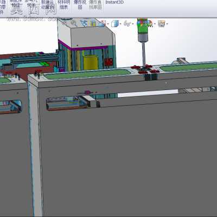The image size is (217, 217).
Task: Click the Hide/Show Items glasses icon
Action: tap(127, 23)
